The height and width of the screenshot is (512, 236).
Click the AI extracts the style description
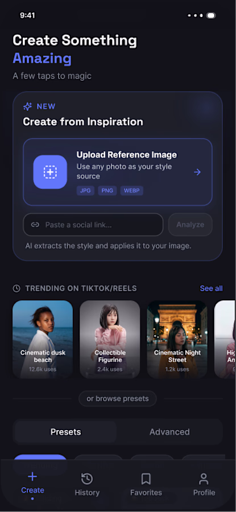coord(109,246)
